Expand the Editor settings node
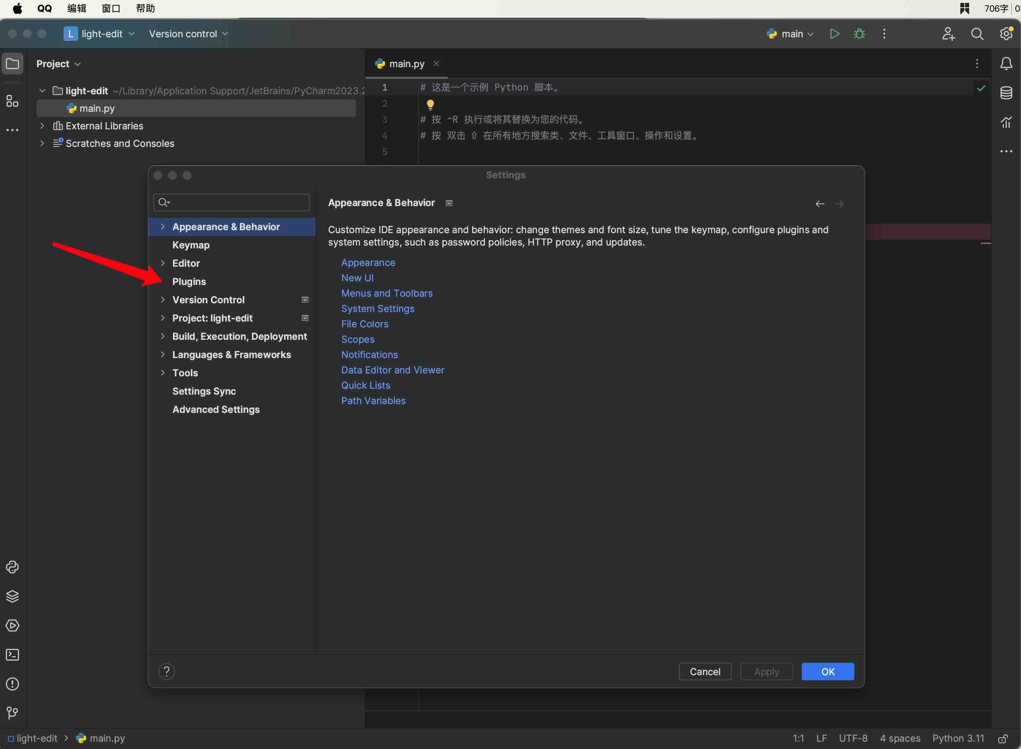 162,263
